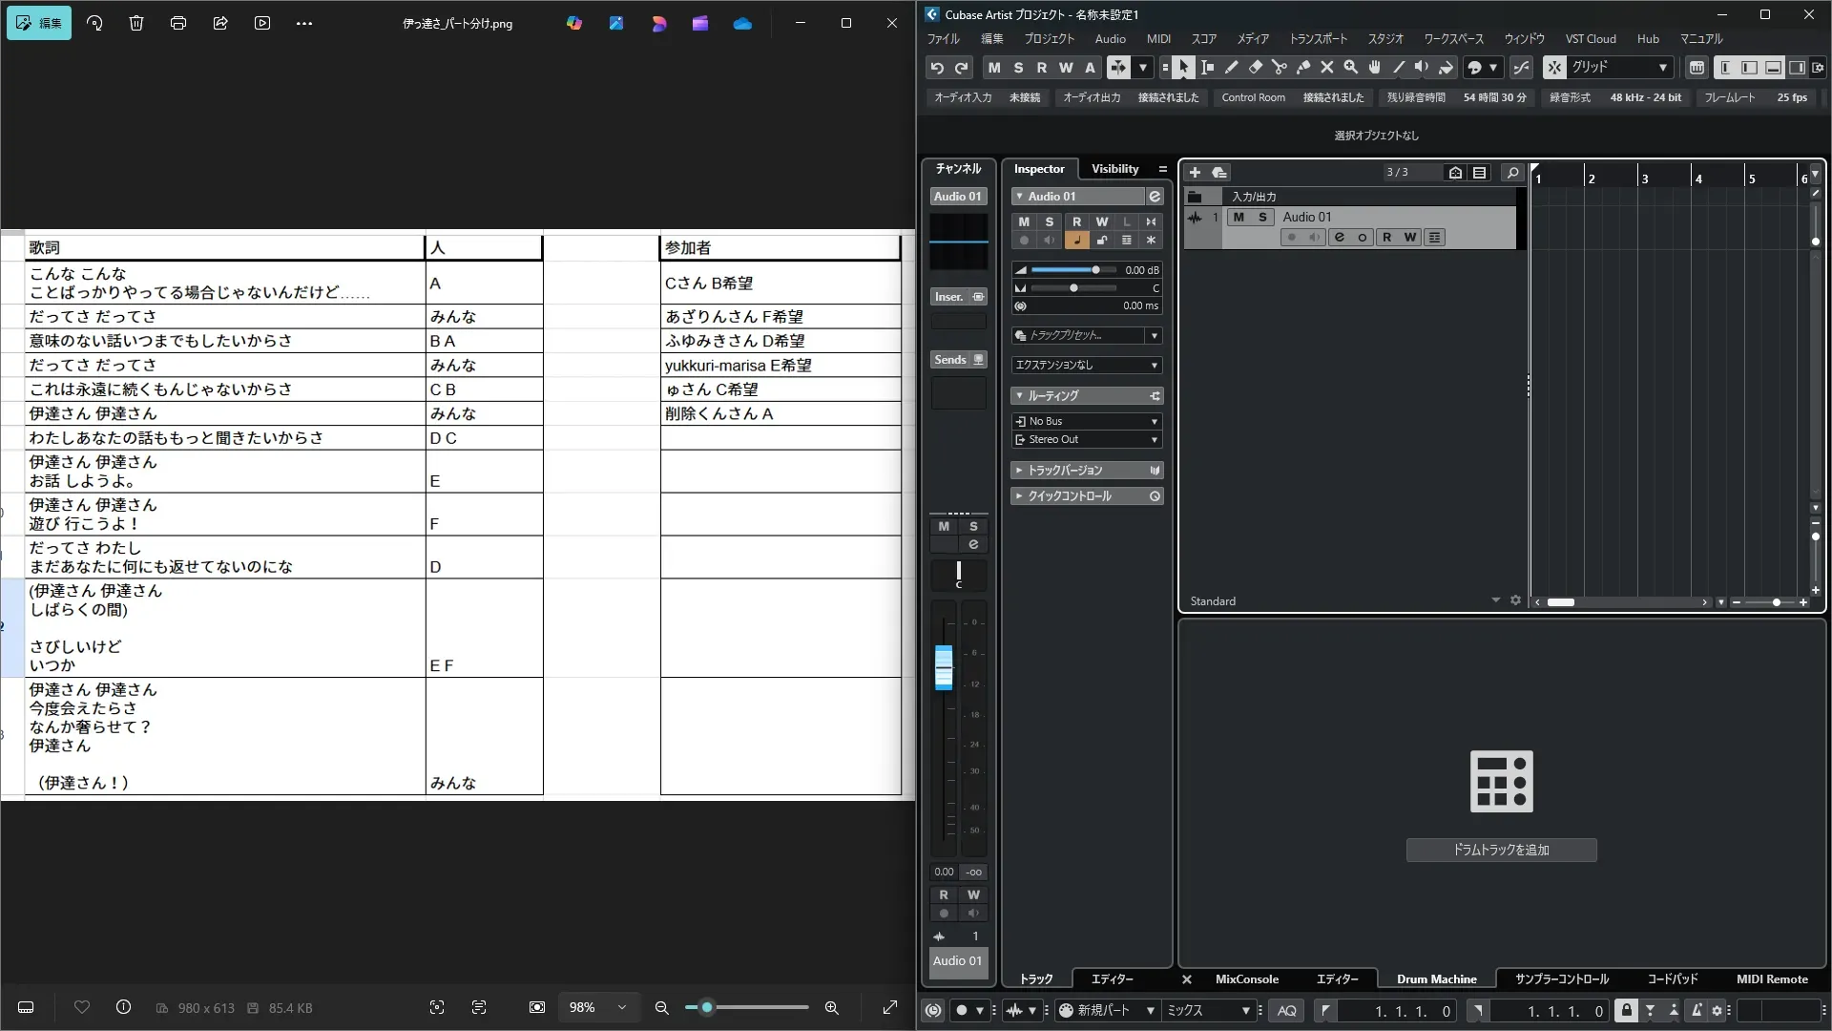The width and height of the screenshot is (1832, 1031).
Task: Switch to the MixConsole tab
Action: [1246, 979]
